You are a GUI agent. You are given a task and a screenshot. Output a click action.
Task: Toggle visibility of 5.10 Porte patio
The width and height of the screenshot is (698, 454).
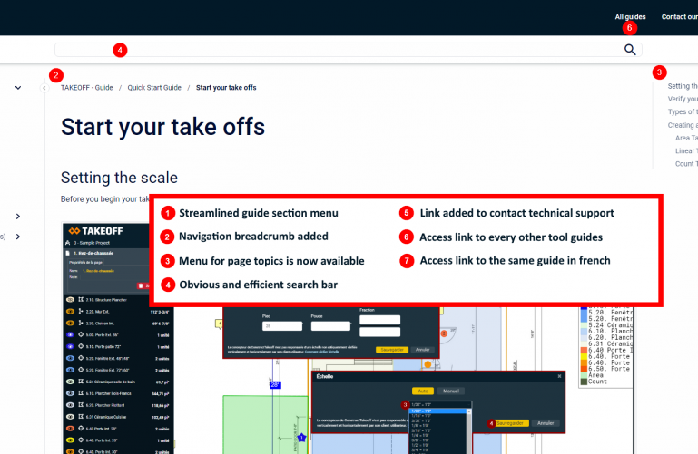[70, 346]
